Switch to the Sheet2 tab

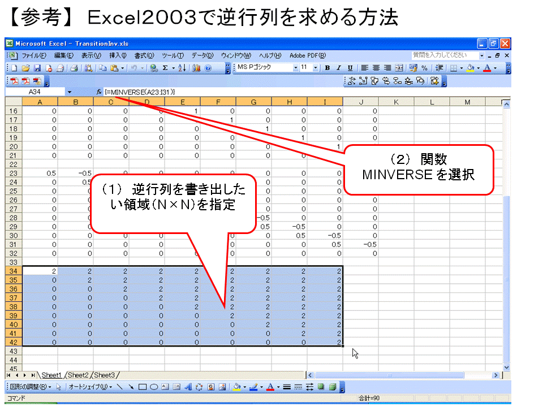pyautogui.click(x=78, y=375)
